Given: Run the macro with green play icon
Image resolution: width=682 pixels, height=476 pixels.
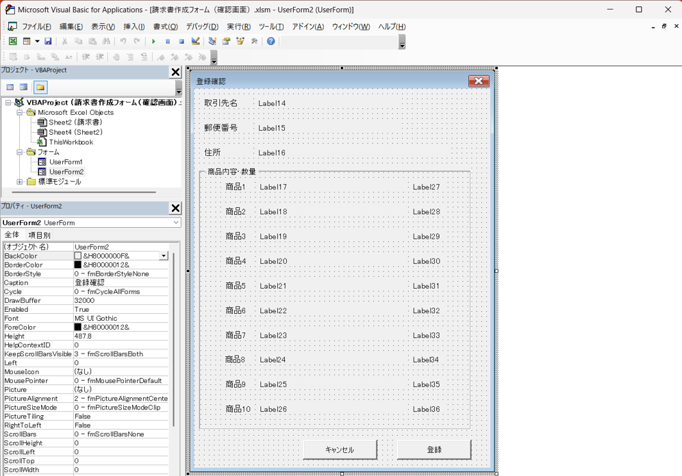Looking at the screenshot, I should click(x=154, y=41).
